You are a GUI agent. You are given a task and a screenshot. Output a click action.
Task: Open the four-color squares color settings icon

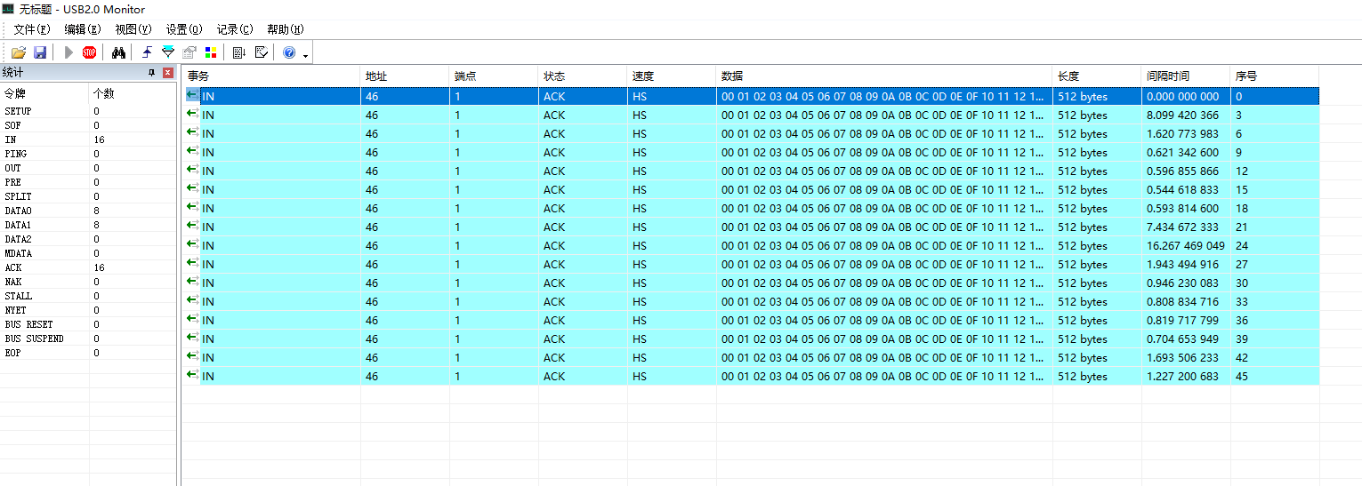[x=211, y=53]
